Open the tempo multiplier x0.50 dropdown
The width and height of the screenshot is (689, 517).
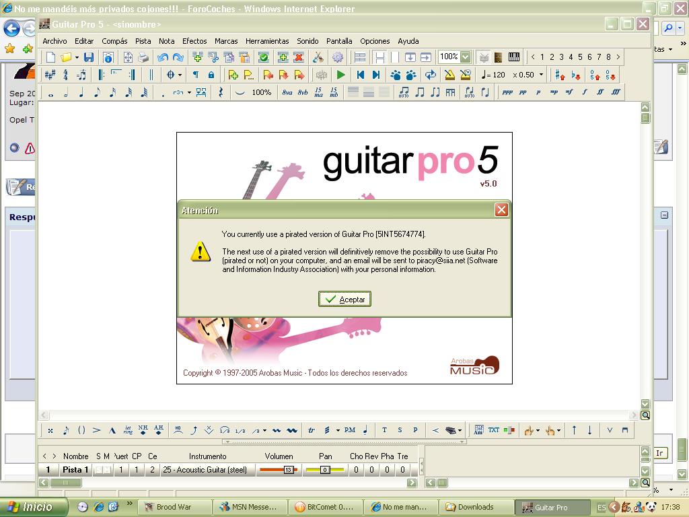(542, 75)
